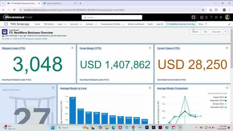Open the App Launcher grid icon

point(6,24)
